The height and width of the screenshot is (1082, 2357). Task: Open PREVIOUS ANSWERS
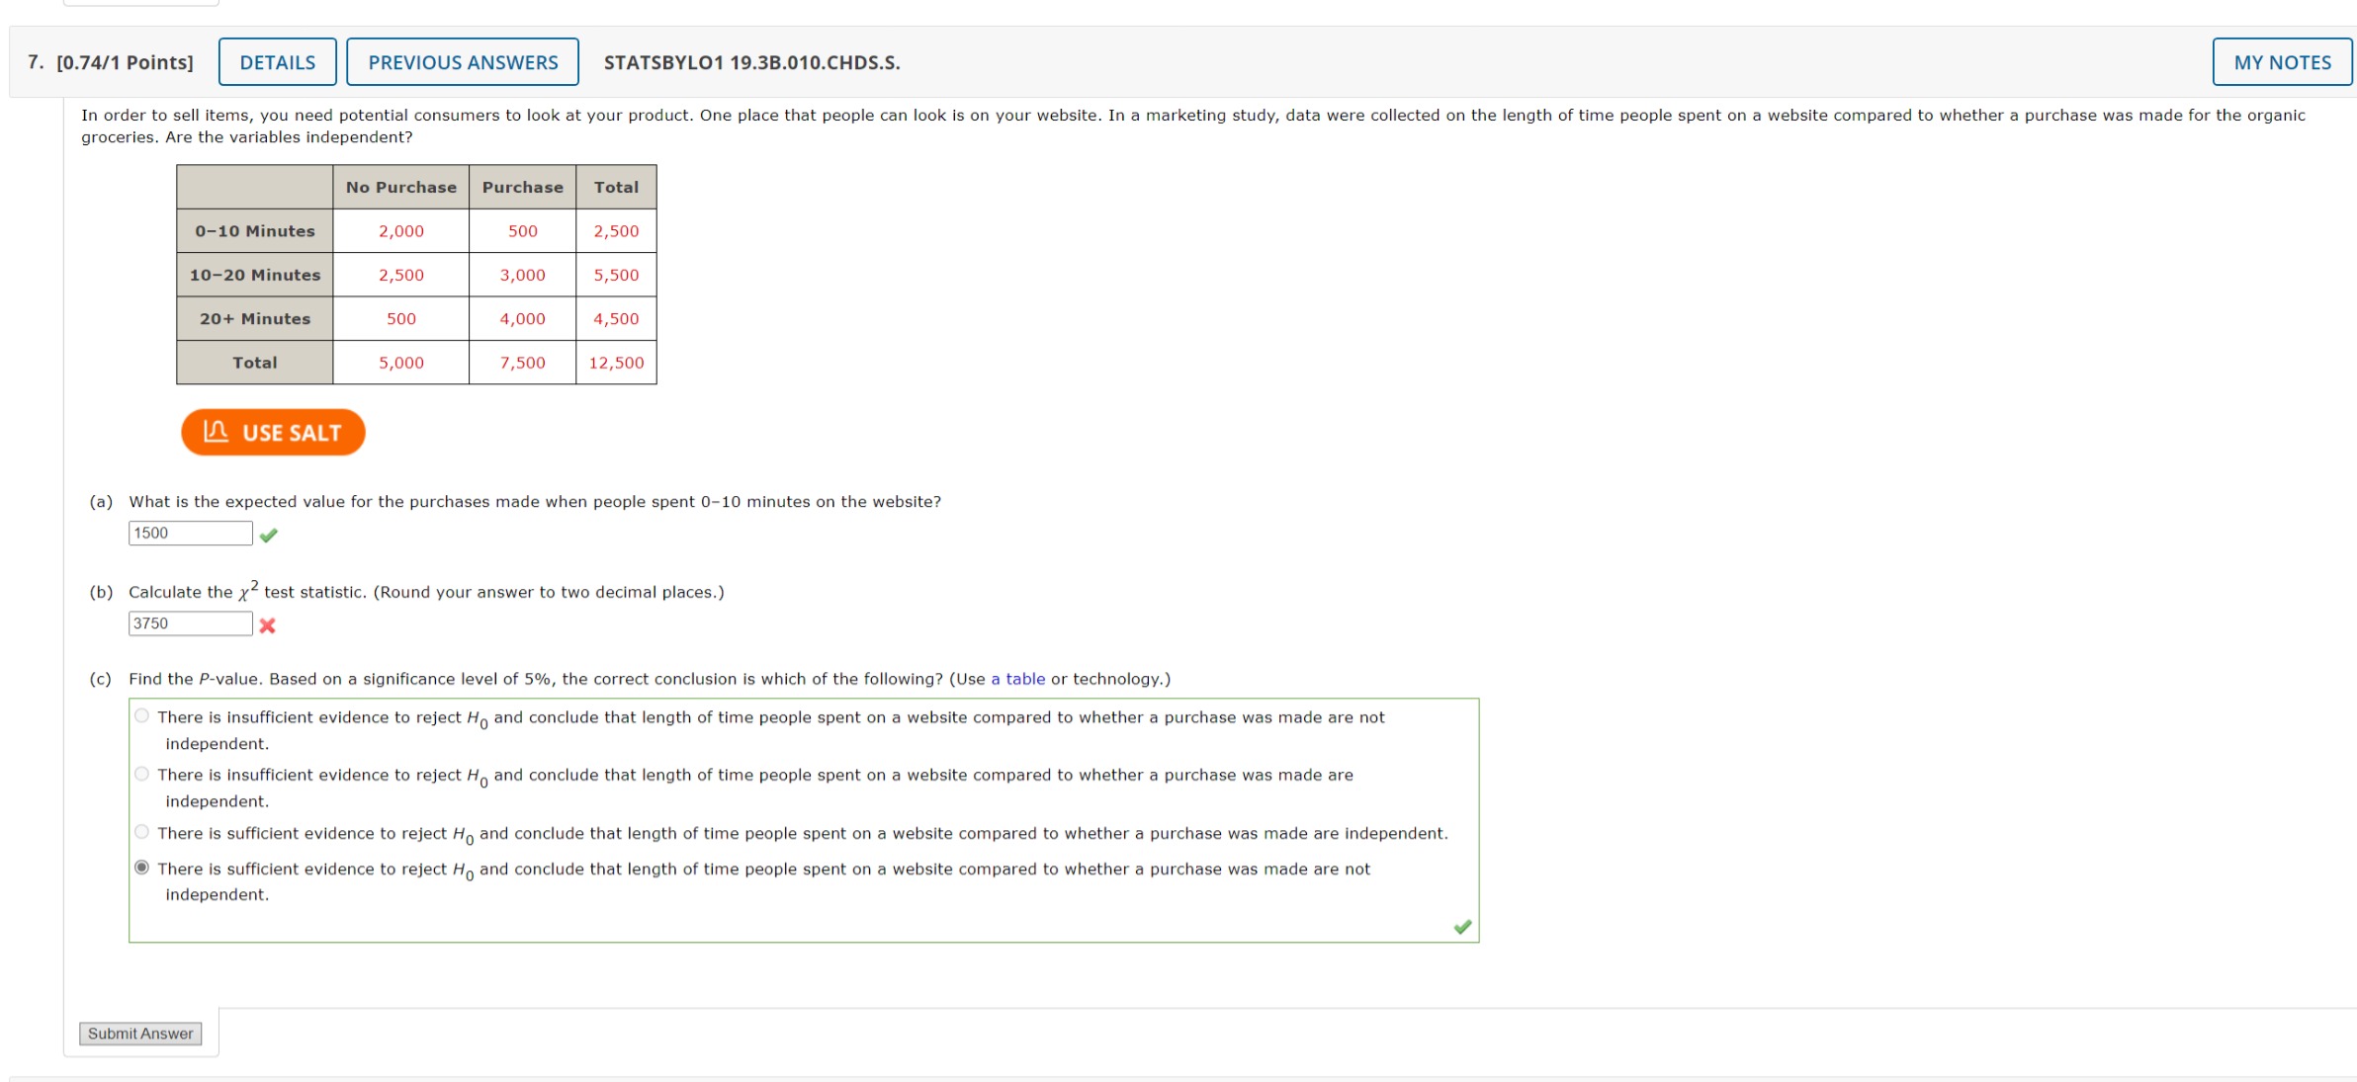pos(463,62)
